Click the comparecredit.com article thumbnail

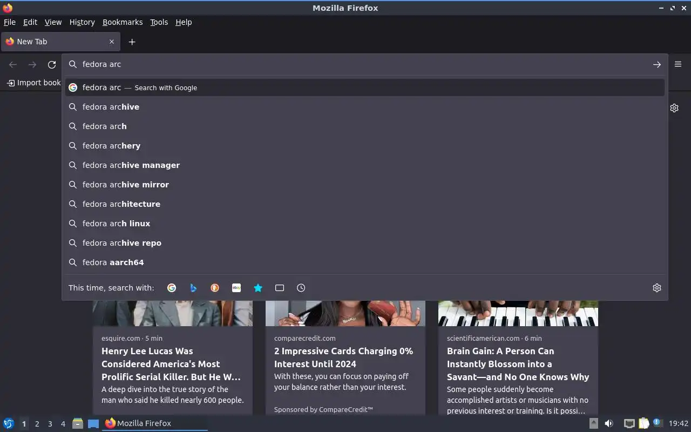pos(345,313)
